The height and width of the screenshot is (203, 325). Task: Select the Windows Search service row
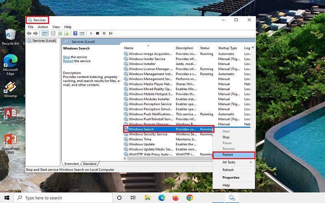[169, 129]
